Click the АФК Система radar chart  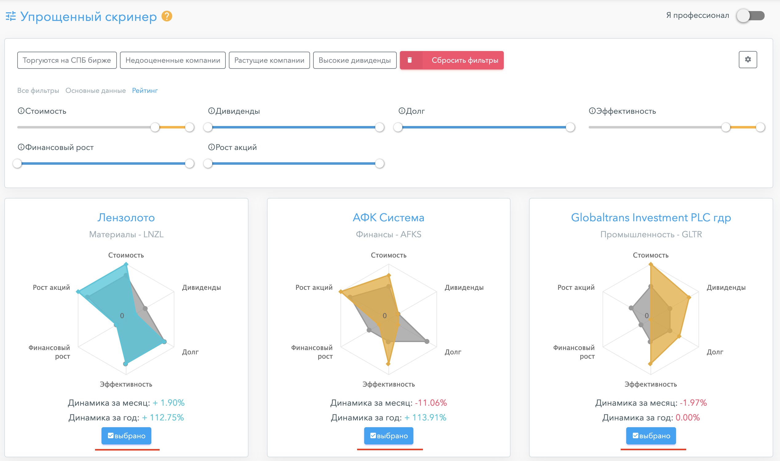tap(388, 319)
